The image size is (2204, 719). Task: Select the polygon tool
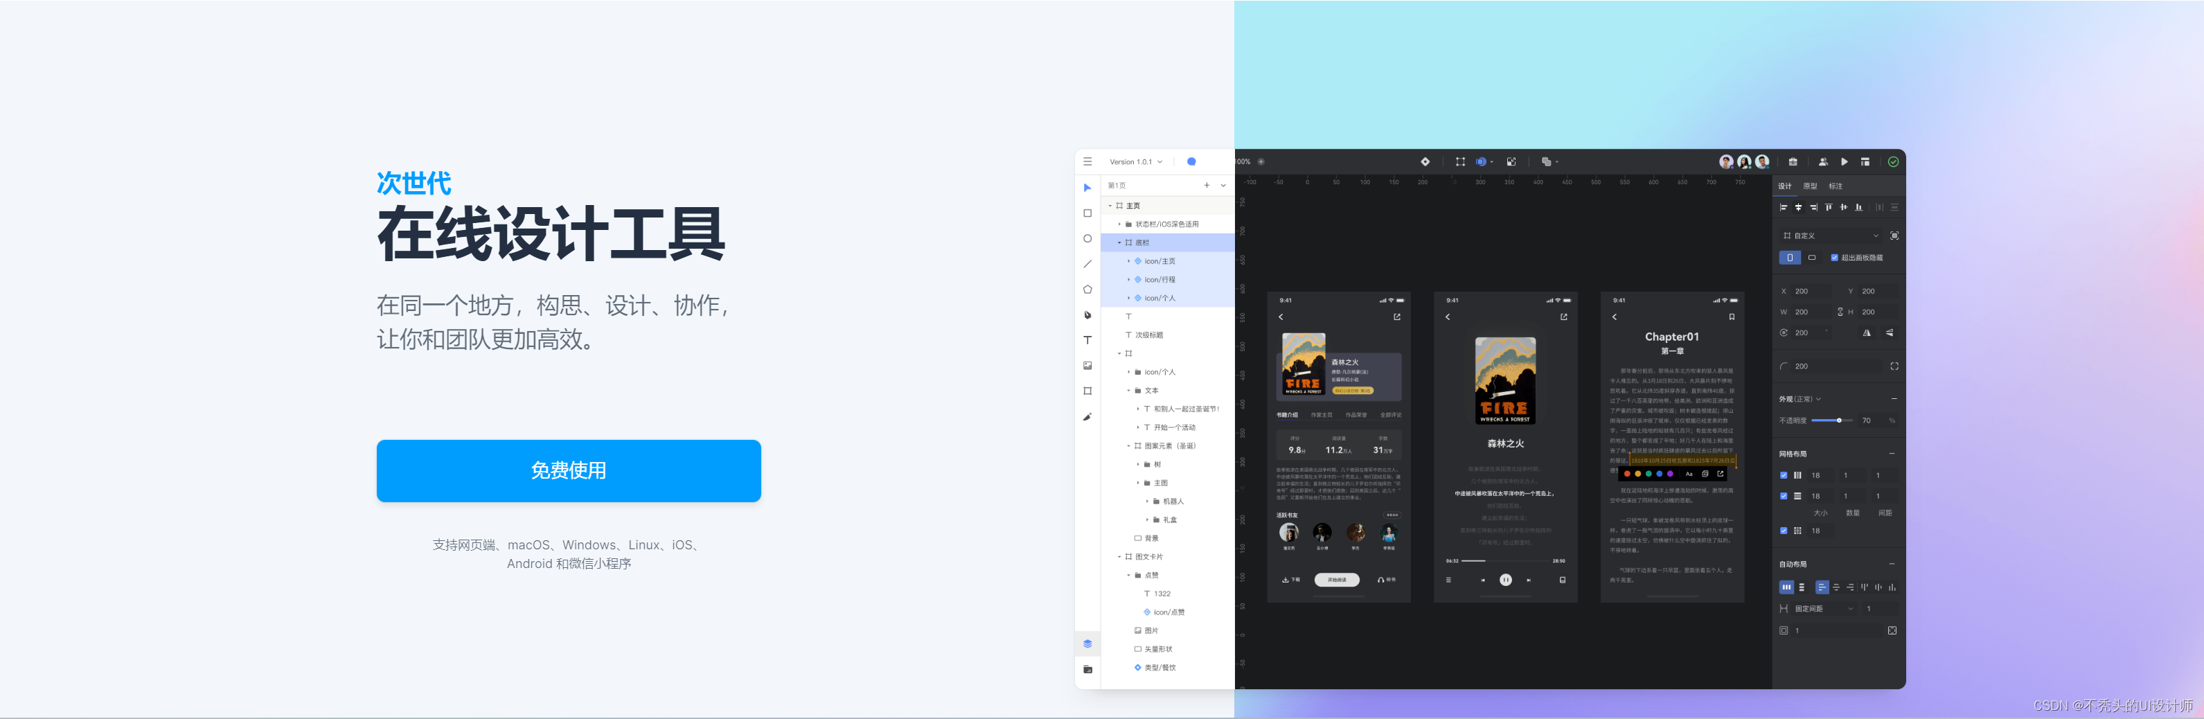(1087, 290)
